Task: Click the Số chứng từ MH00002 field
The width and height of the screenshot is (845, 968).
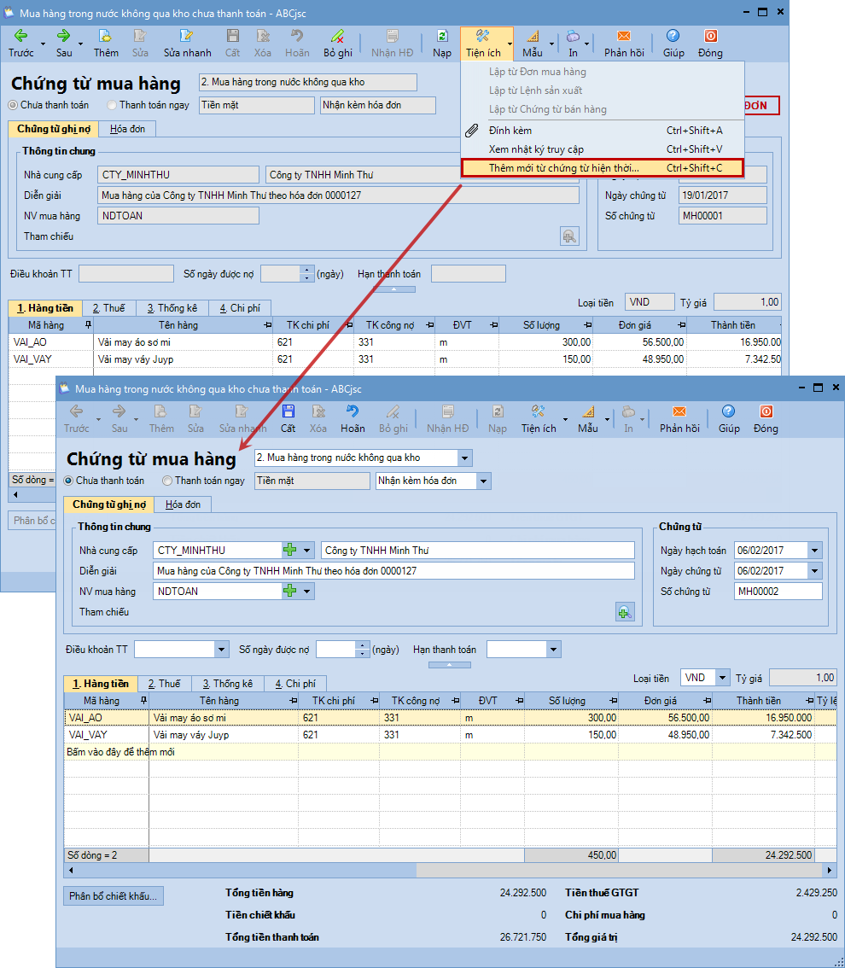Action: tap(778, 592)
